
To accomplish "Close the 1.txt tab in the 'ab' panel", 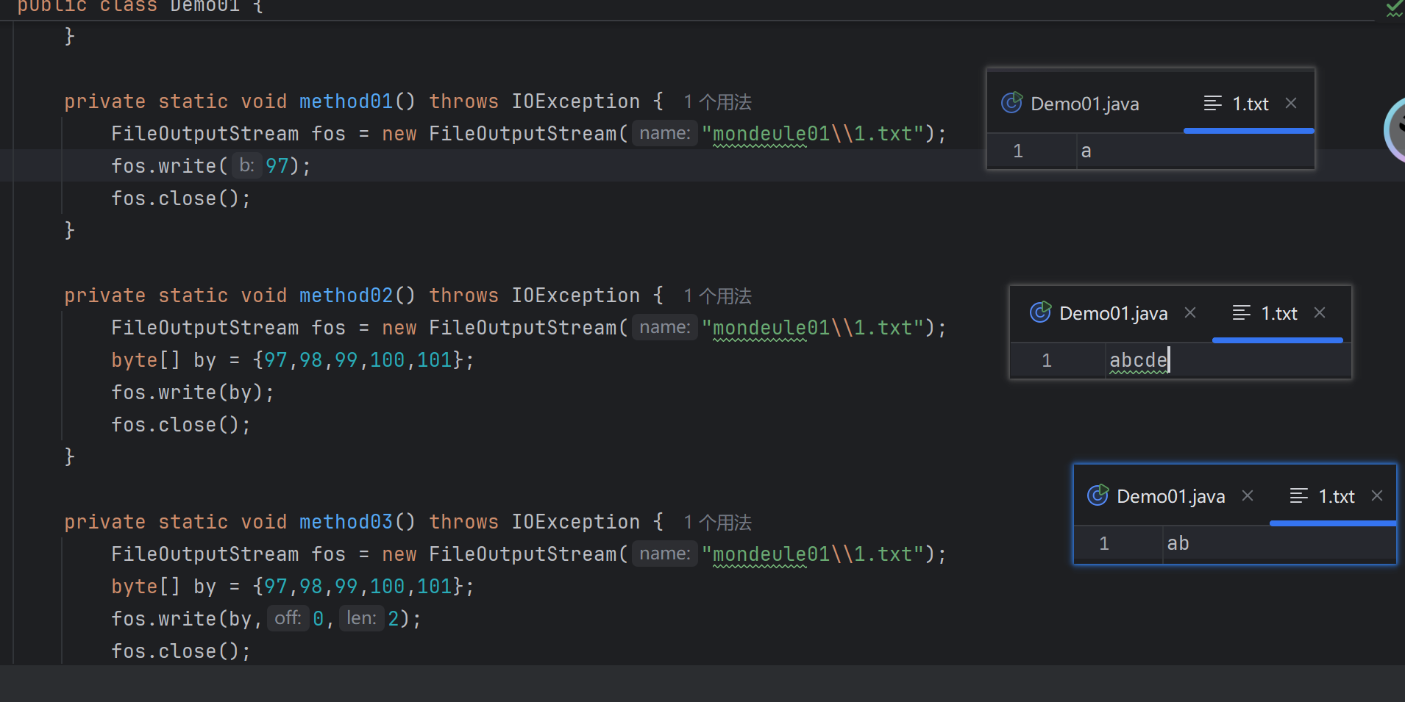I will [x=1377, y=496].
